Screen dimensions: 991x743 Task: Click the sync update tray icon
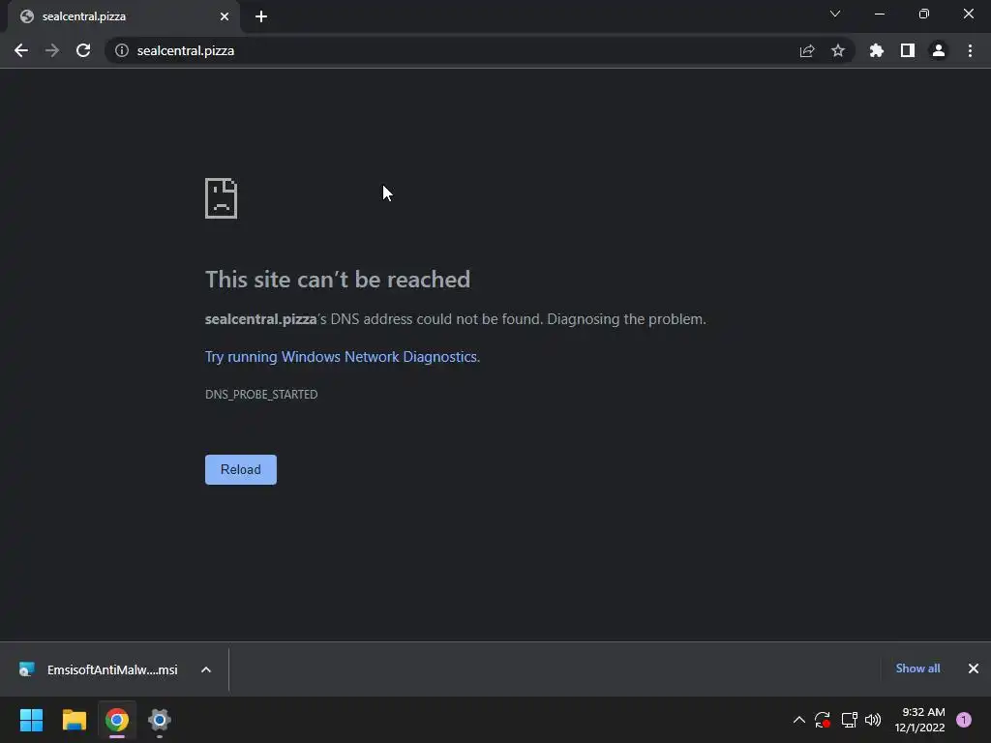click(x=823, y=720)
